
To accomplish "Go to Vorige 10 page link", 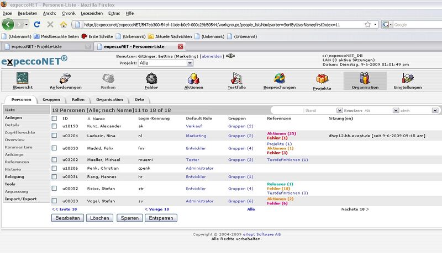I will pos(157,209).
